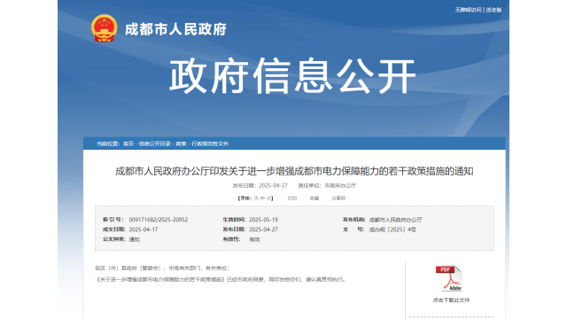Click body sentence starting 《关于进一步增强
The image size is (567, 319).
click(221, 280)
